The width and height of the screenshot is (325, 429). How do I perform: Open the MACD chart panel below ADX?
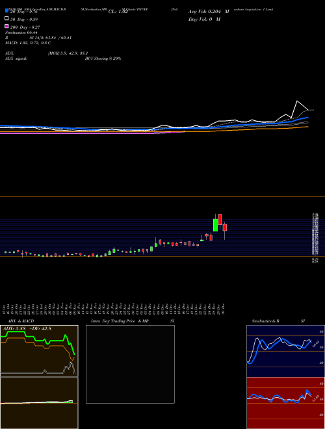point(39,403)
